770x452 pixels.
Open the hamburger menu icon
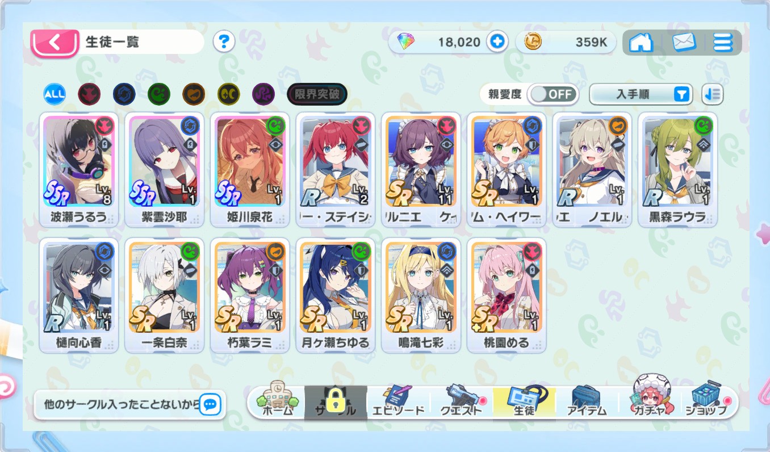(723, 43)
